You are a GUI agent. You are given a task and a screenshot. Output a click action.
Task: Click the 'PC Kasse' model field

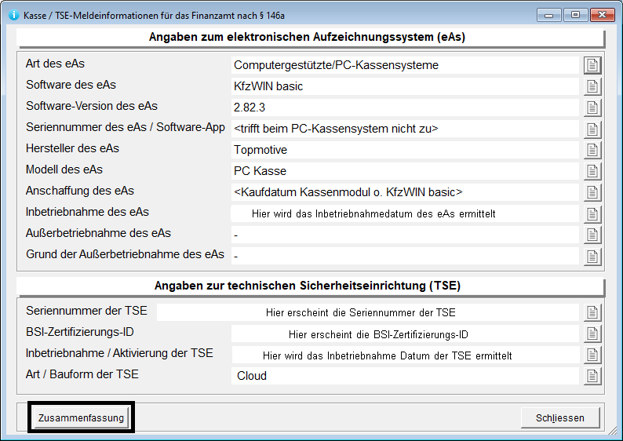405,171
